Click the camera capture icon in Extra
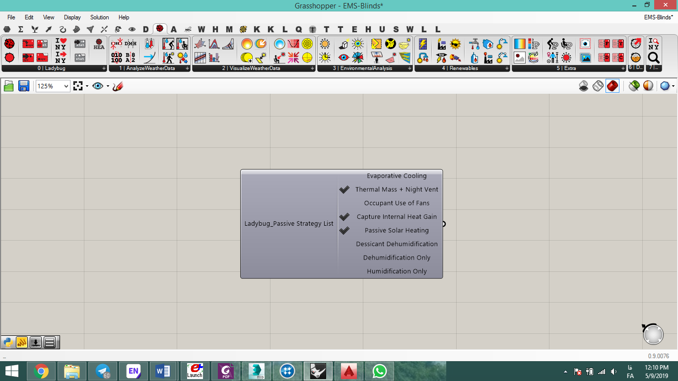This screenshot has width=678, height=381. [x=585, y=44]
